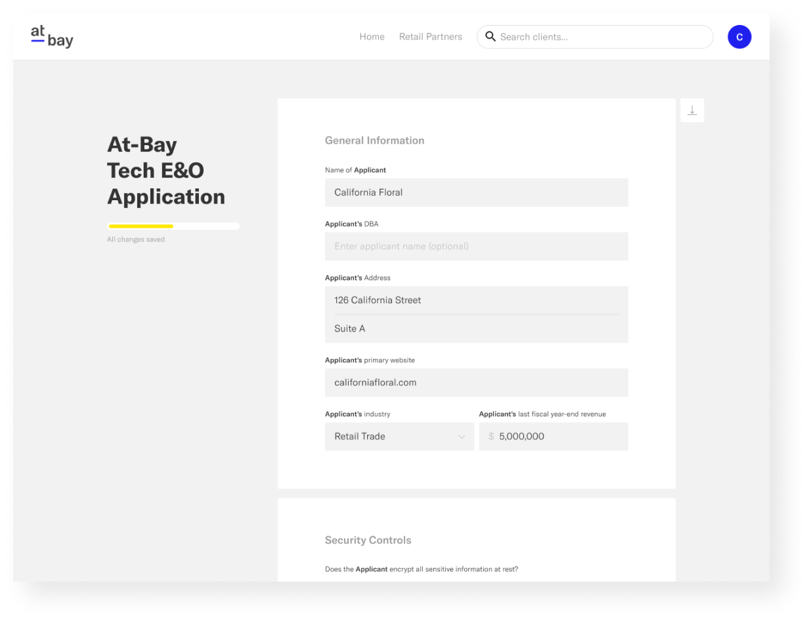Image resolution: width=809 pixels, height=621 pixels.
Task: Edit the 126 California Street address line
Action: [x=477, y=300]
